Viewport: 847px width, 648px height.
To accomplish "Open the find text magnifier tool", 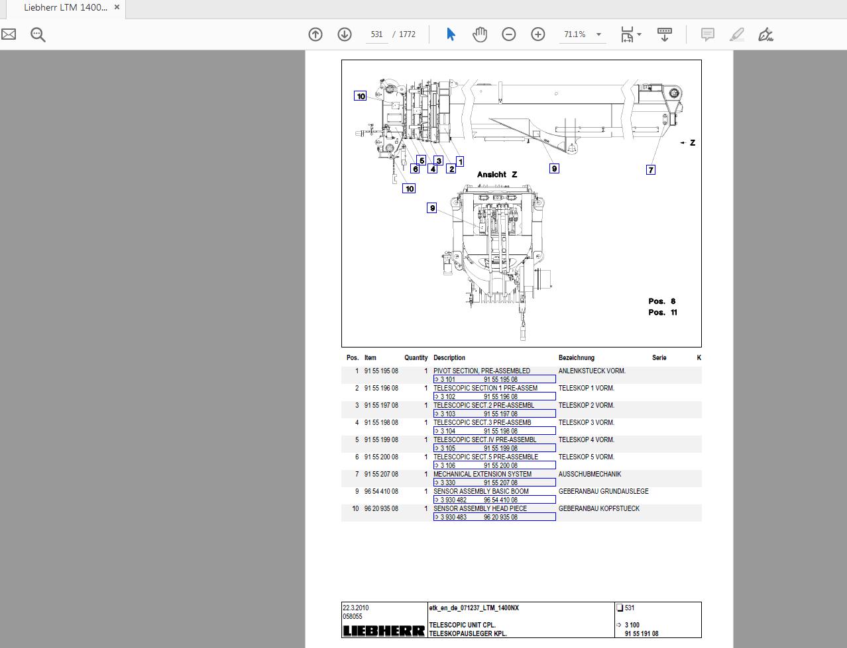I will pyautogui.click(x=38, y=34).
